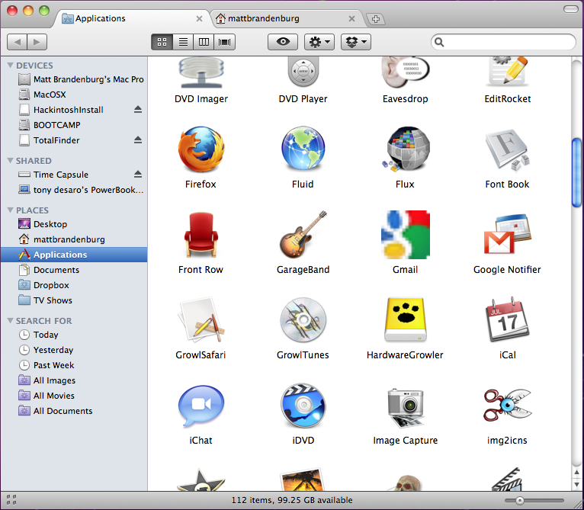Select the DVD Imager icon
Screen dimensions: 584x510
tap(201, 72)
